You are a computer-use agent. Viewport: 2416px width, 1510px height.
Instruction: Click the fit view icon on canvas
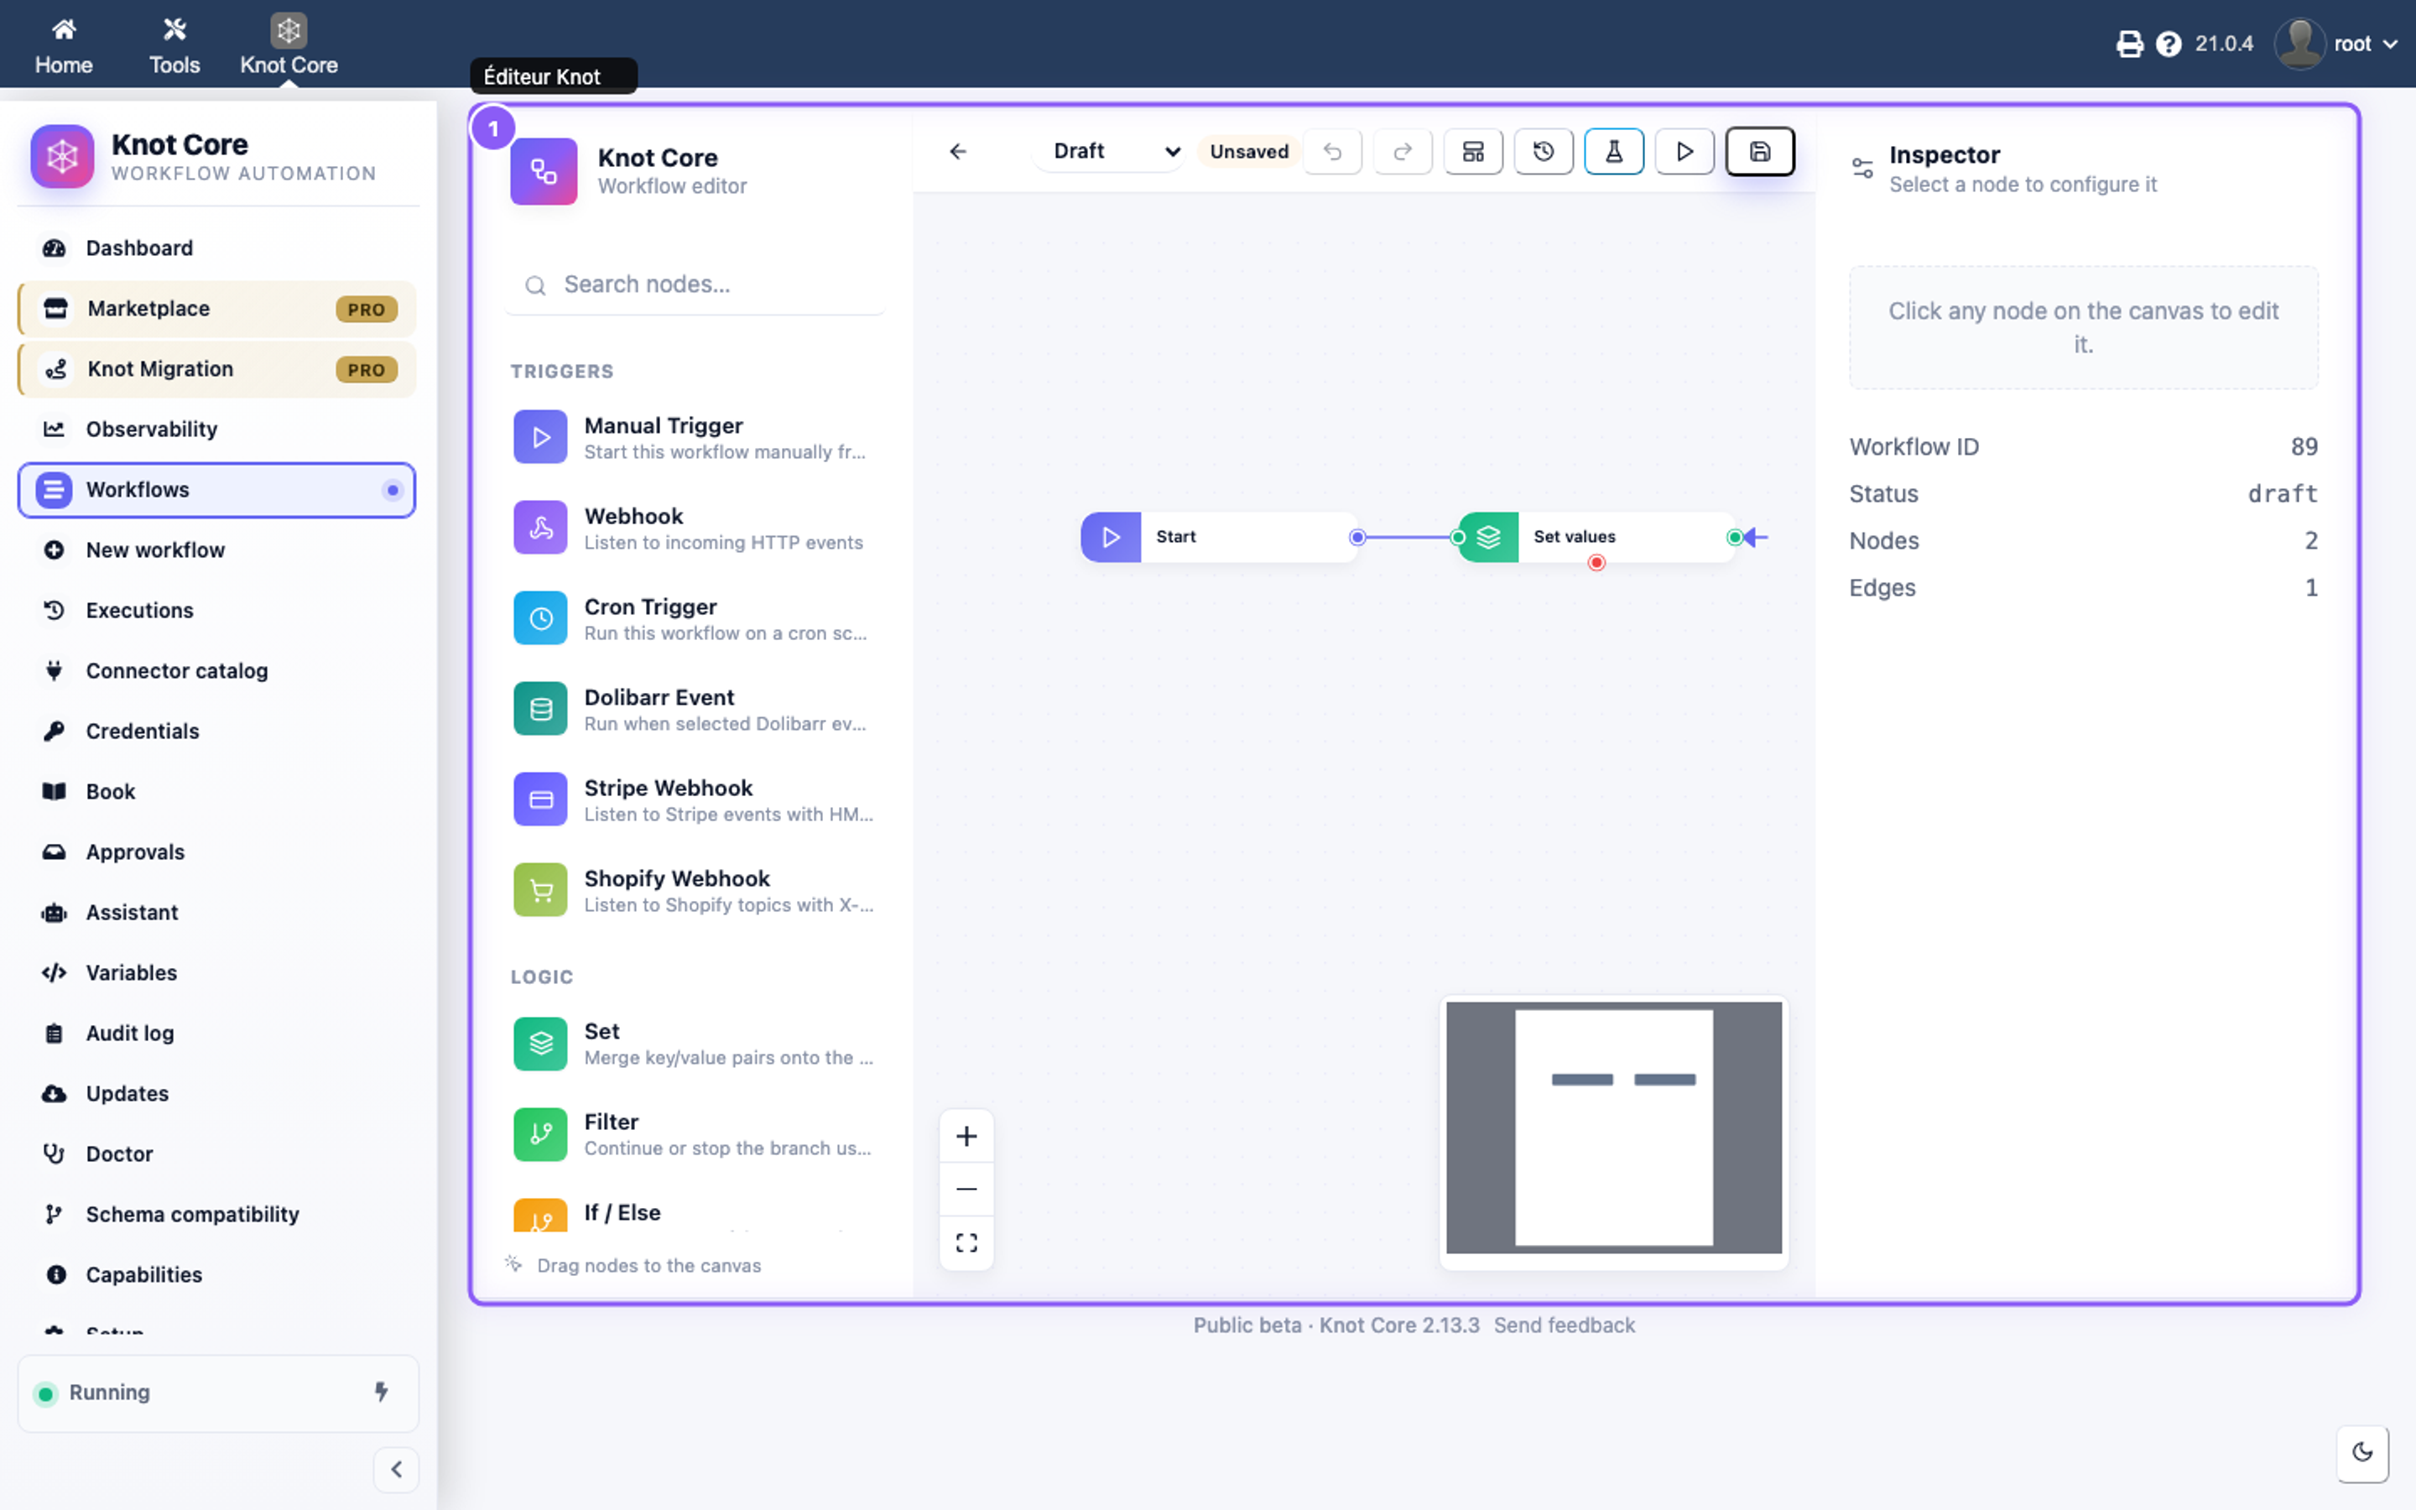coord(966,1243)
